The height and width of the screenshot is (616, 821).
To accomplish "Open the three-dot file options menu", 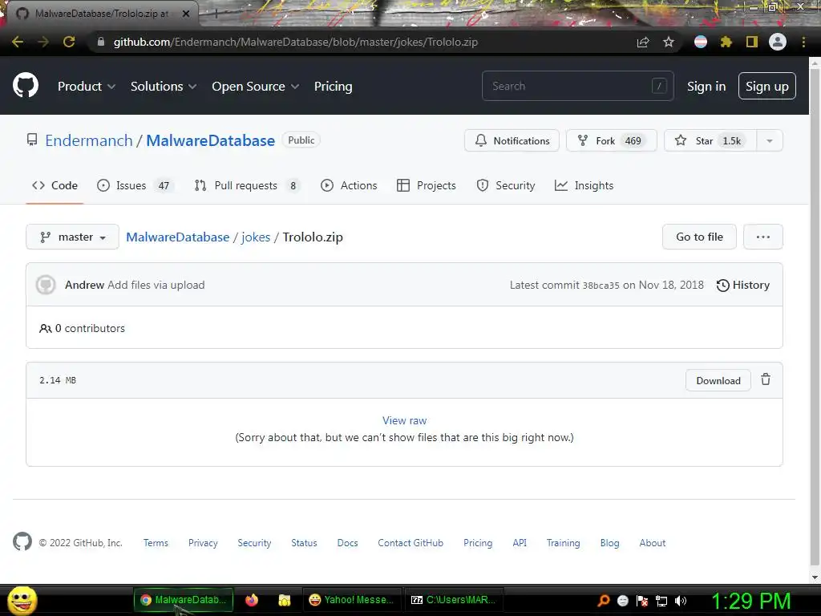I will tap(763, 237).
